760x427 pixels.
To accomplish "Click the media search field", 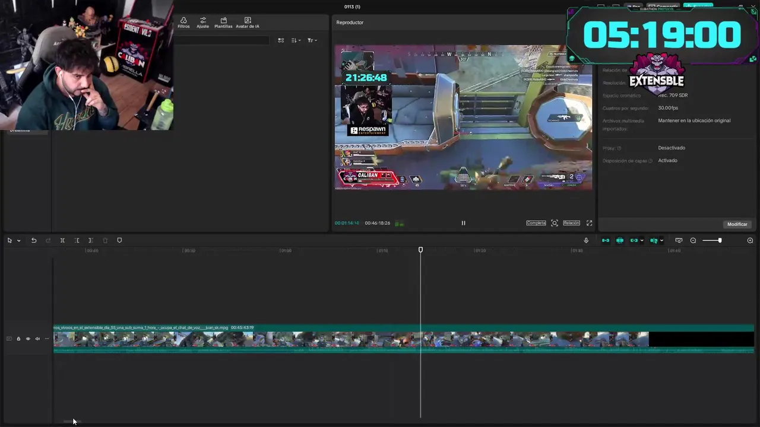I will click(x=223, y=40).
